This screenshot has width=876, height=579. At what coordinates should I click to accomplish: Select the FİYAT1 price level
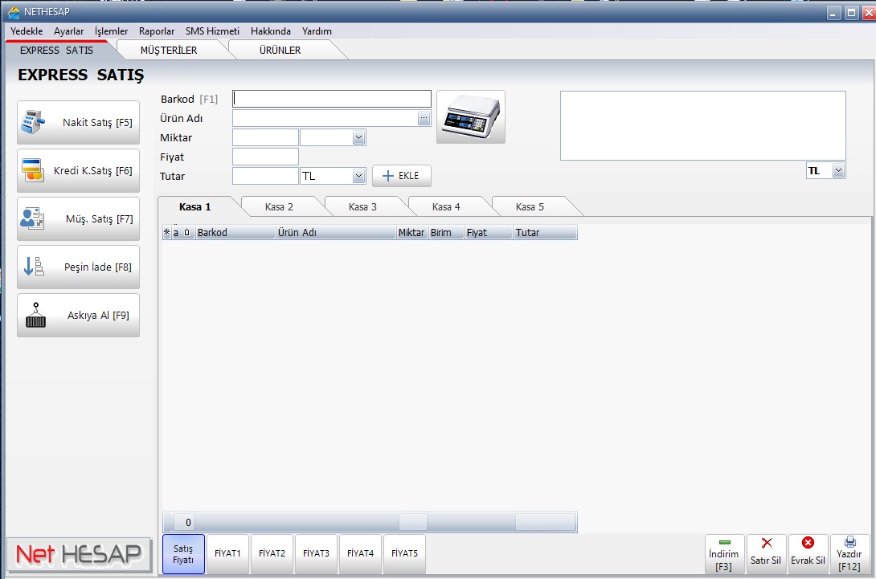tap(227, 554)
